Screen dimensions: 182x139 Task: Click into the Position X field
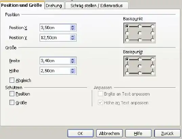(x=55, y=28)
